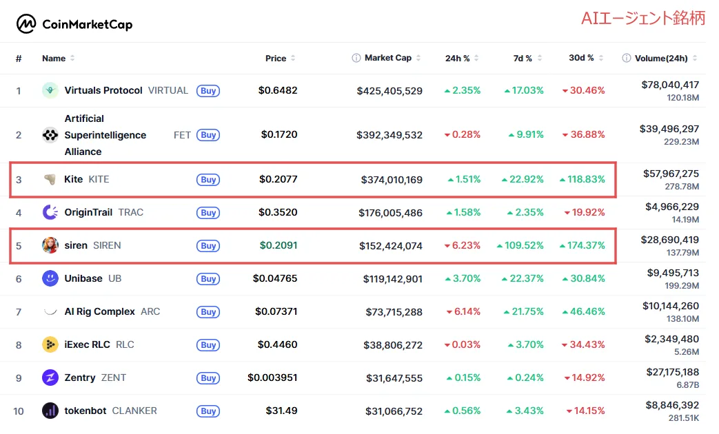This screenshot has height=434, width=719.
Task: Click the tokenbot CLANKER coin icon
Action: 50,411
